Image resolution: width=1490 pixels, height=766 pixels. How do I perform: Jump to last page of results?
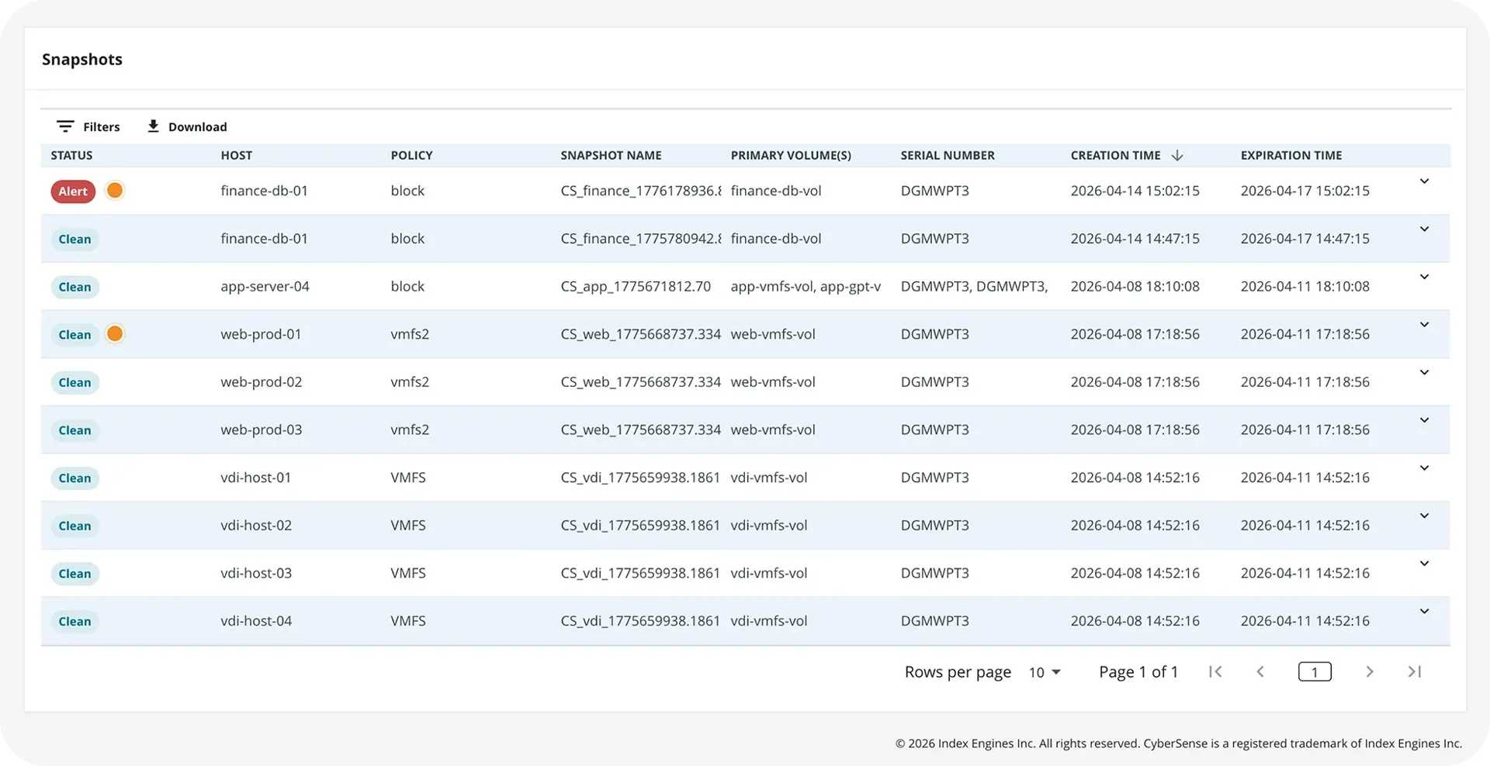coord(1415,672)
